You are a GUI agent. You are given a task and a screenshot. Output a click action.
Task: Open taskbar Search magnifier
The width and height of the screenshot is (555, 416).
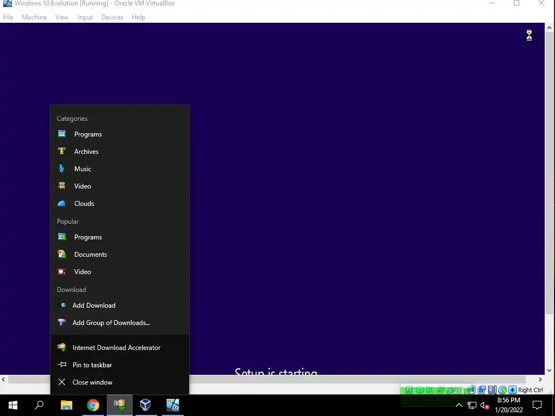[x=39, y=405]
